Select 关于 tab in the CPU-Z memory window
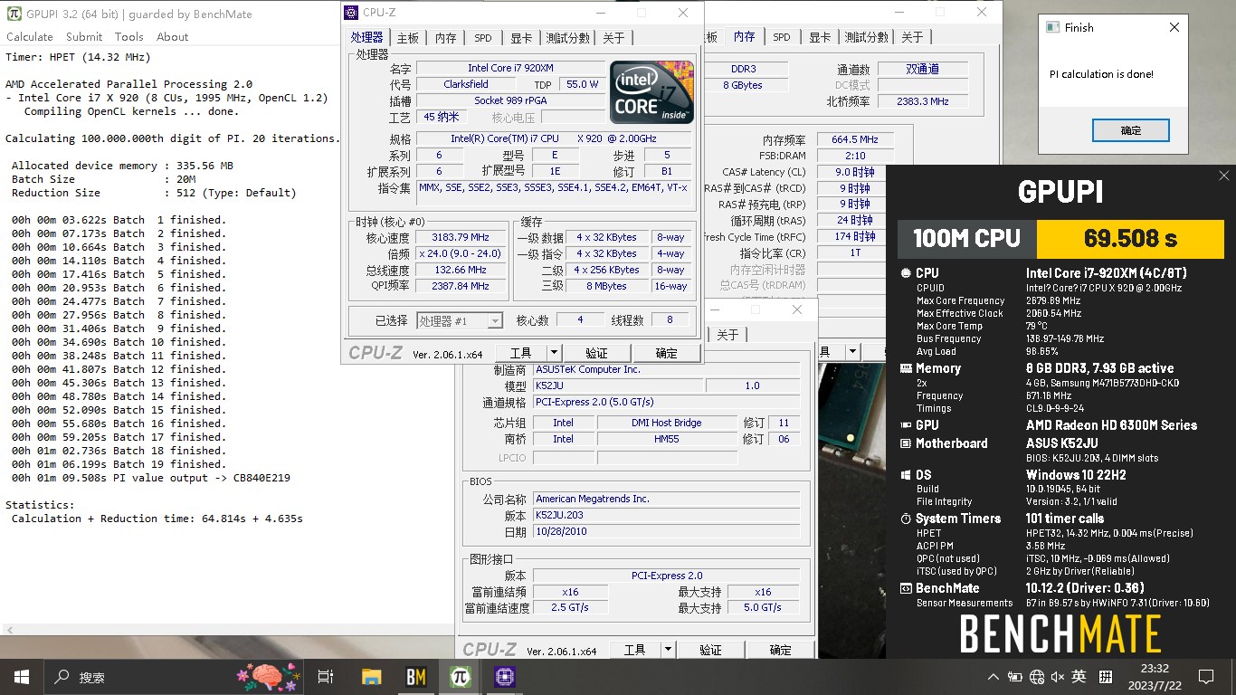The width and height of the screenshot is (1236, 695). 912,37
